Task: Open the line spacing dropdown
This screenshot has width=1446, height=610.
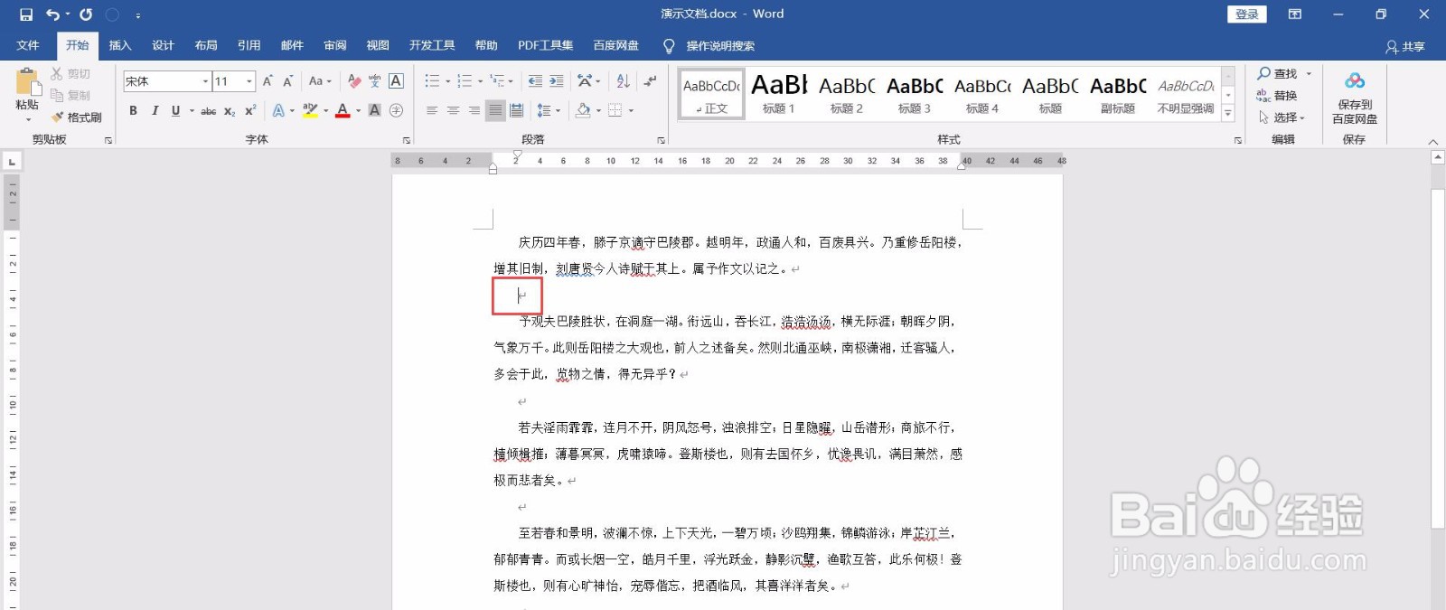Action: 548,110
